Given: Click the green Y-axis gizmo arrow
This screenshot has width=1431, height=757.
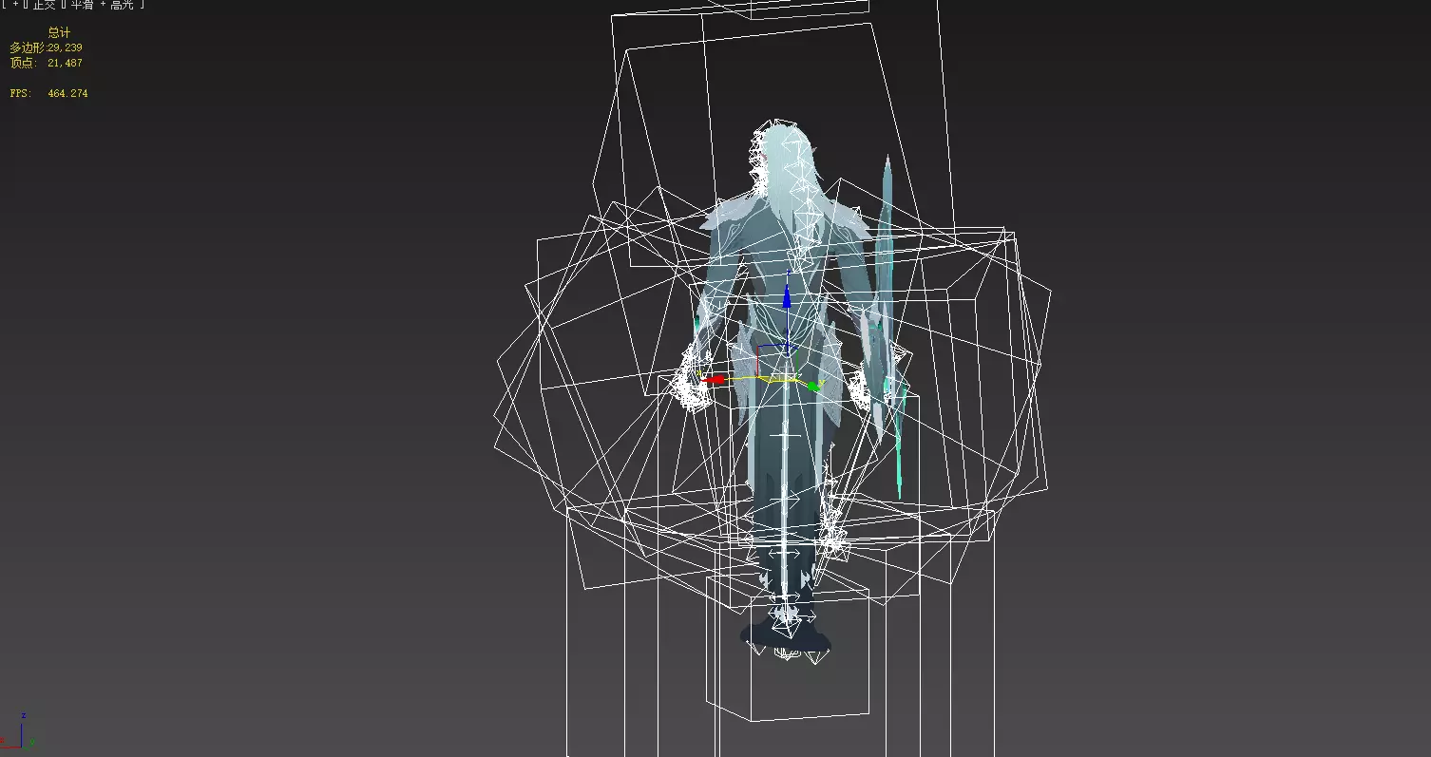Looking at the screenshot, I should click(813, 386).
